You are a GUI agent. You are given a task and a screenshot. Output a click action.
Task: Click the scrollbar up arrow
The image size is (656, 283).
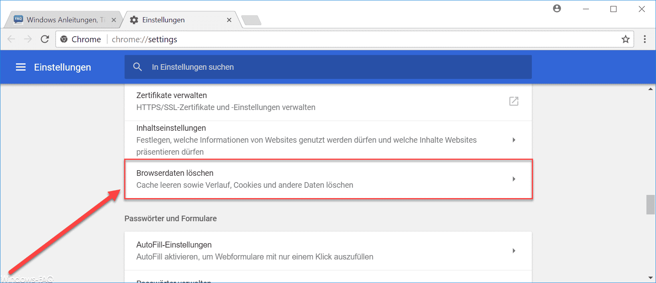651,89
